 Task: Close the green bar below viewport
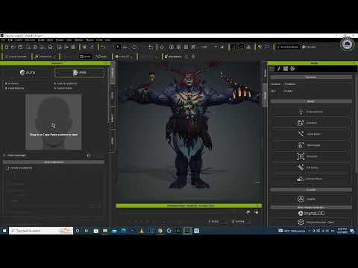click(259, 205)
